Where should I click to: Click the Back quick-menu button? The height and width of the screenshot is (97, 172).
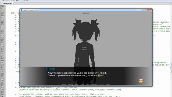[x=64, y=85]
